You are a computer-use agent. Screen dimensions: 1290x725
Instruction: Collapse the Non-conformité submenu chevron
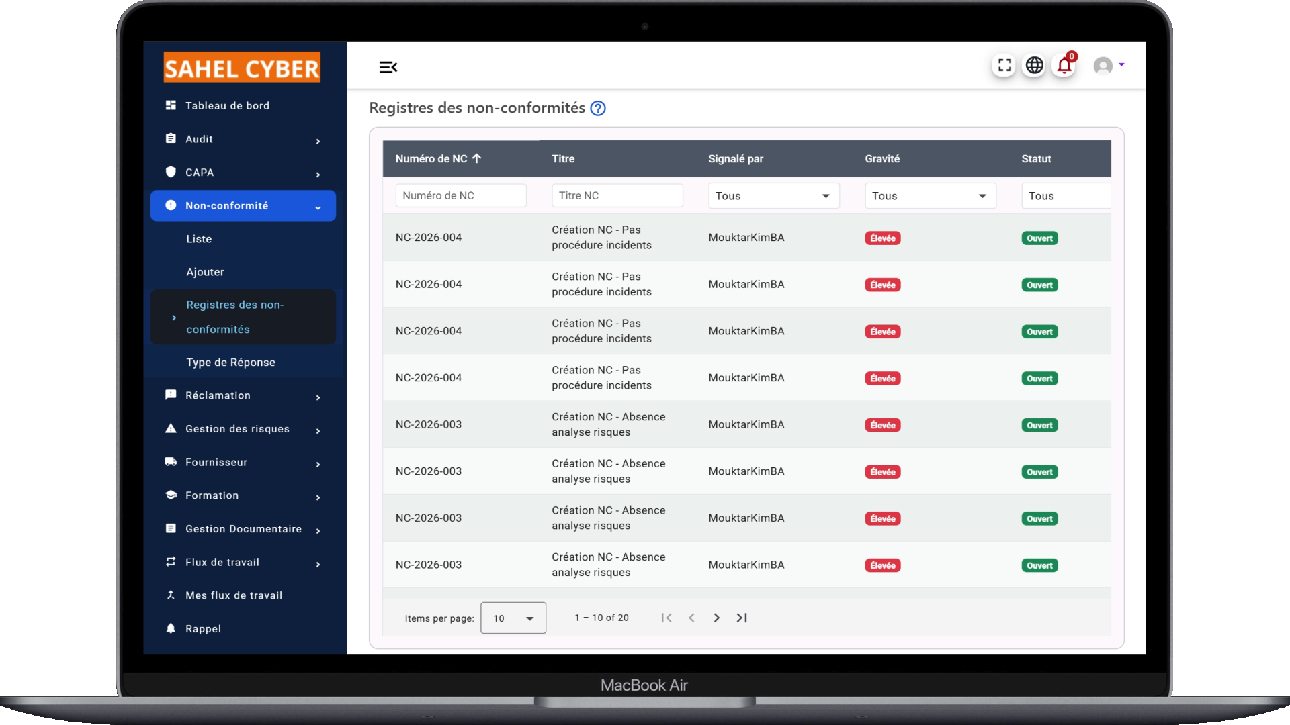pos(318,208)
